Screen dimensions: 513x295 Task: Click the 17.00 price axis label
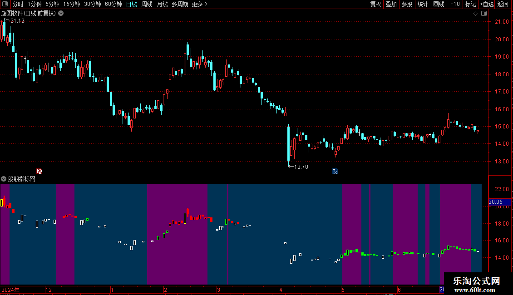coord(502,92)
